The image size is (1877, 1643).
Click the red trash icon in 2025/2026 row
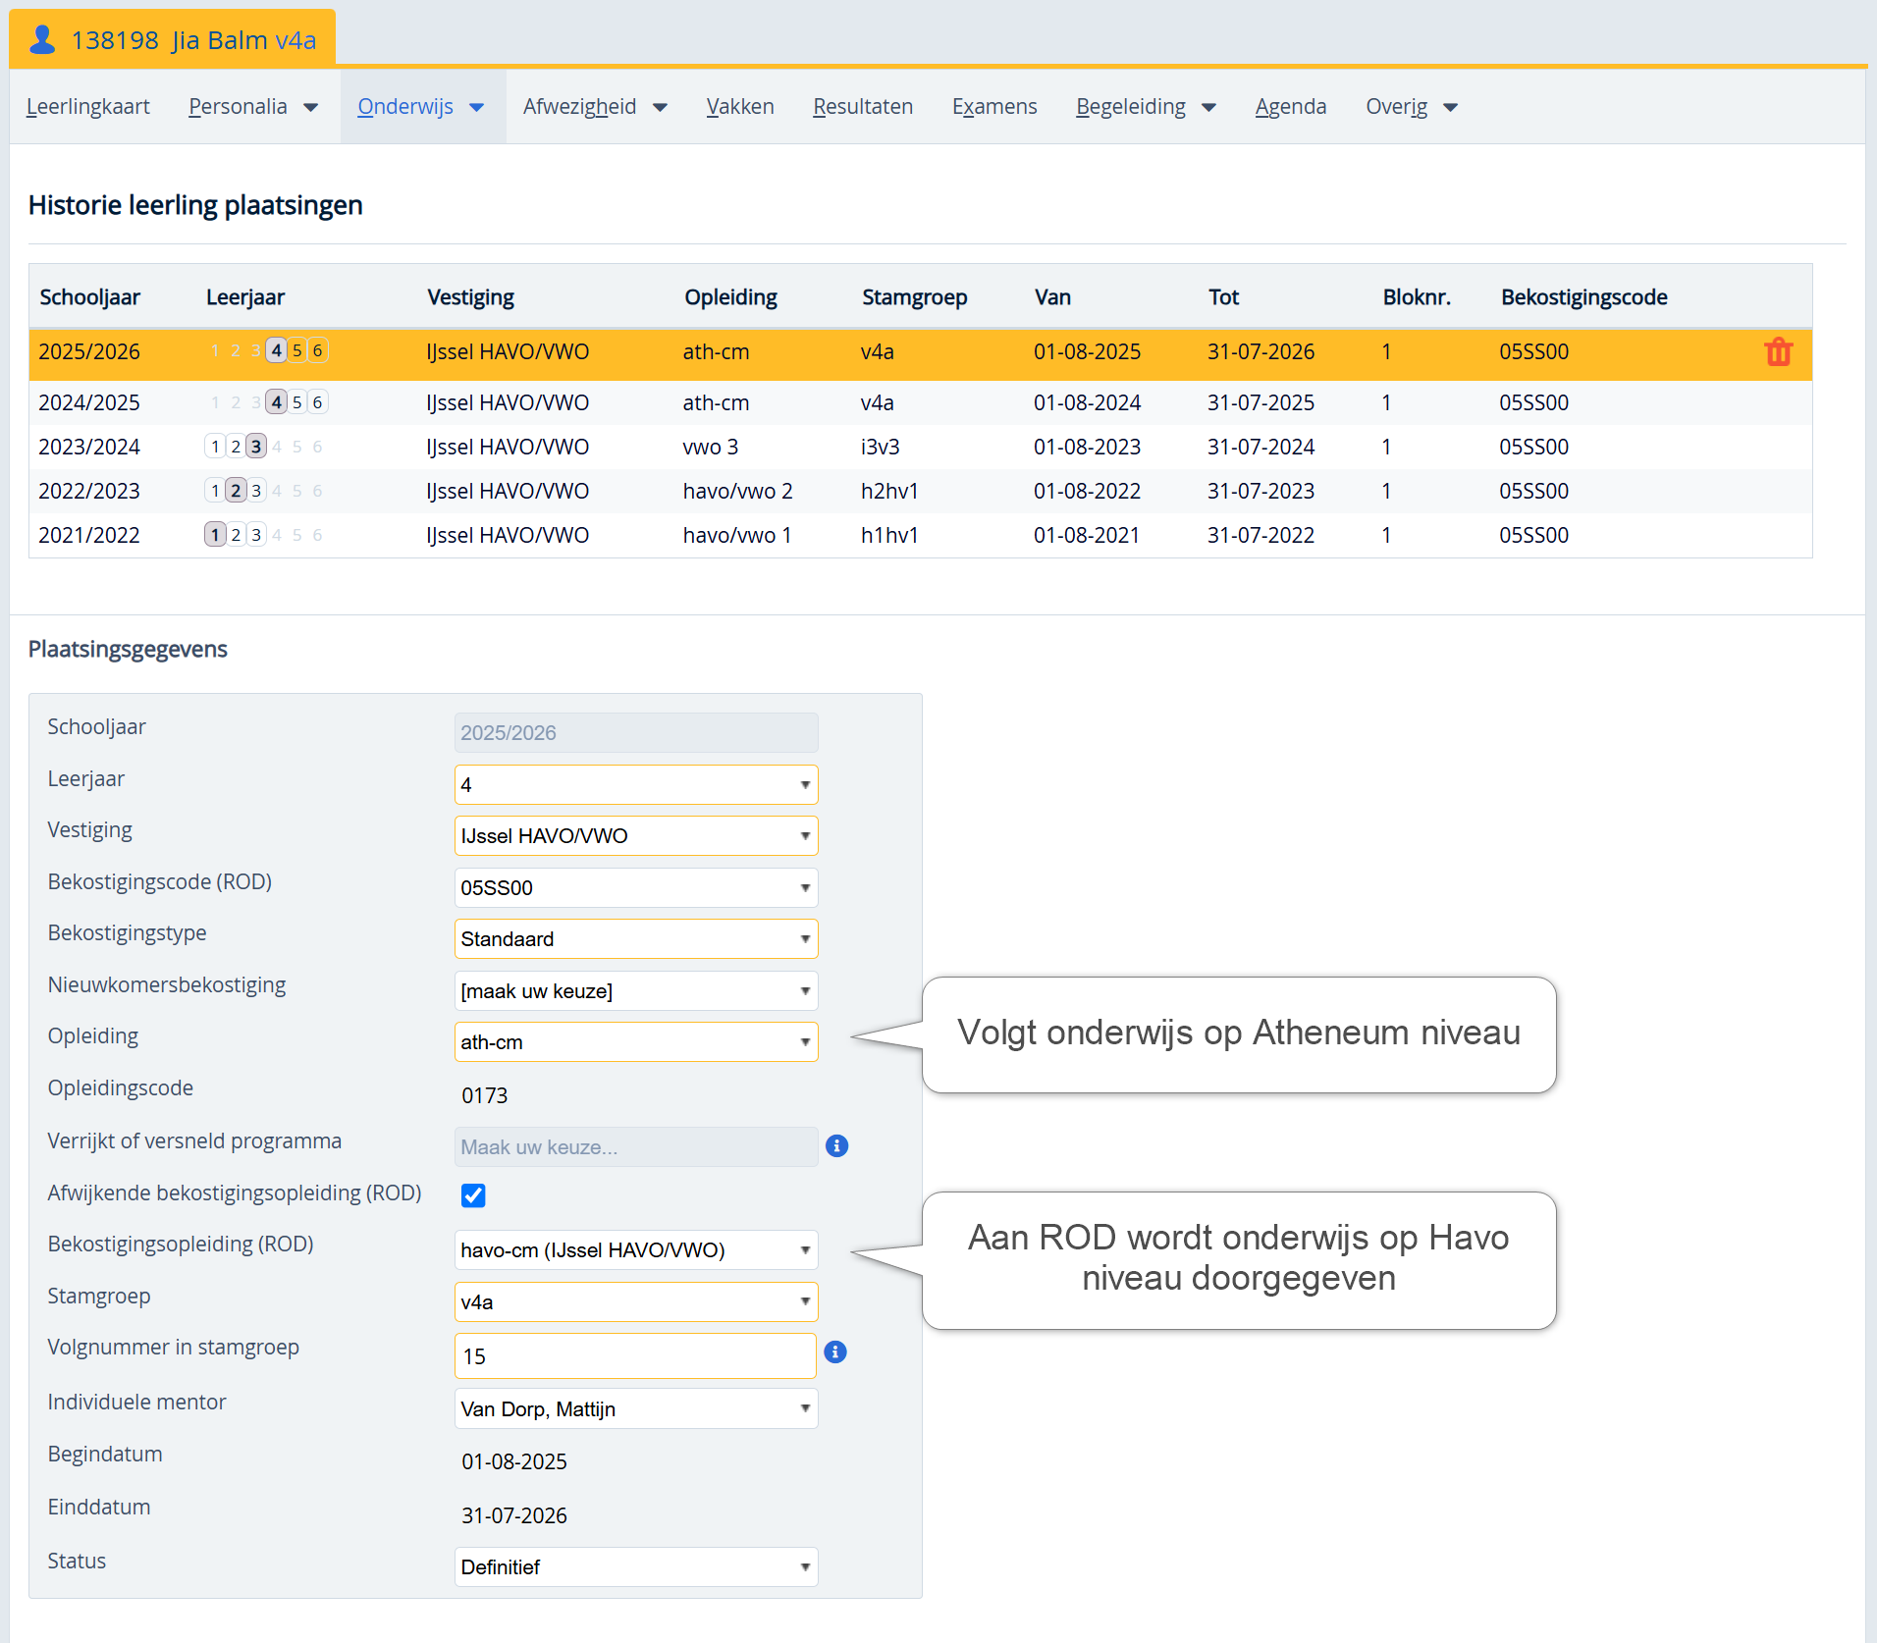(x=1778, y=352)
